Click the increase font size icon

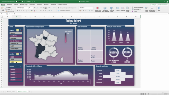(x=35, y=8)
